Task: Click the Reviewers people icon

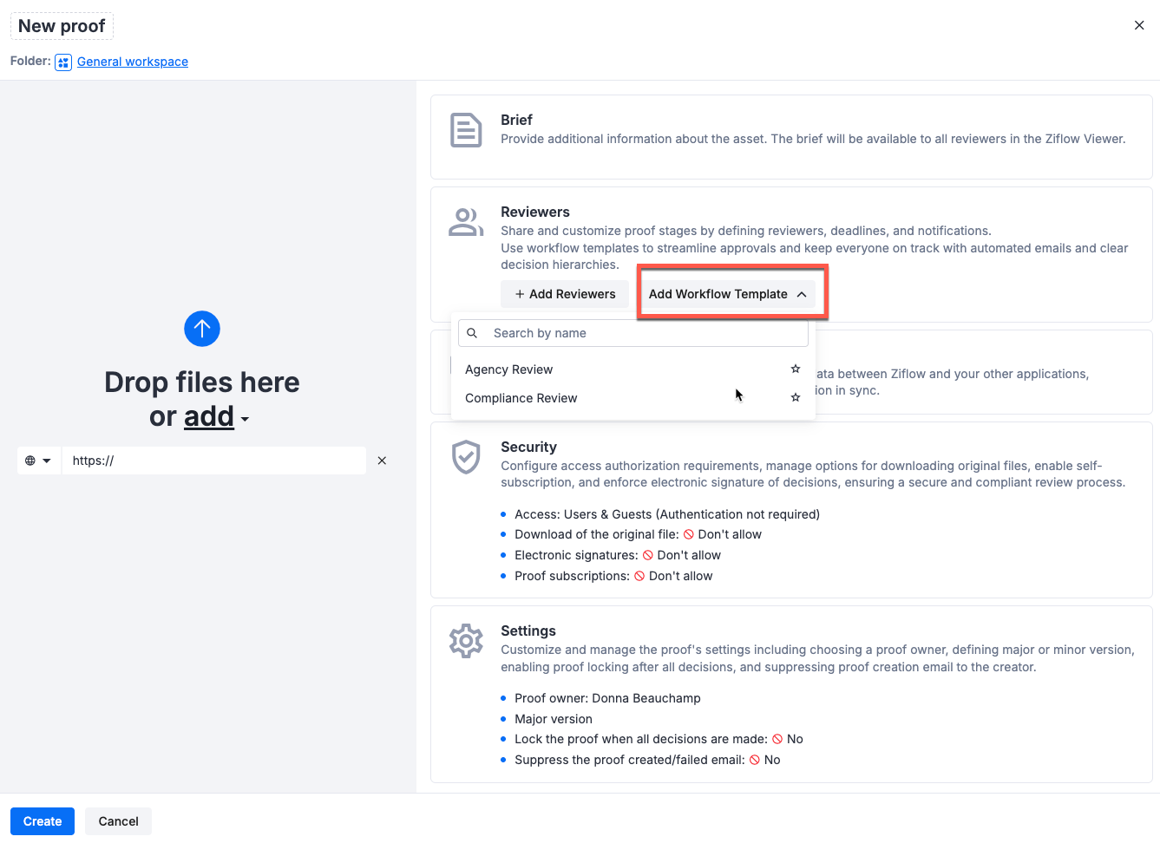Action: tap(466, 222)
